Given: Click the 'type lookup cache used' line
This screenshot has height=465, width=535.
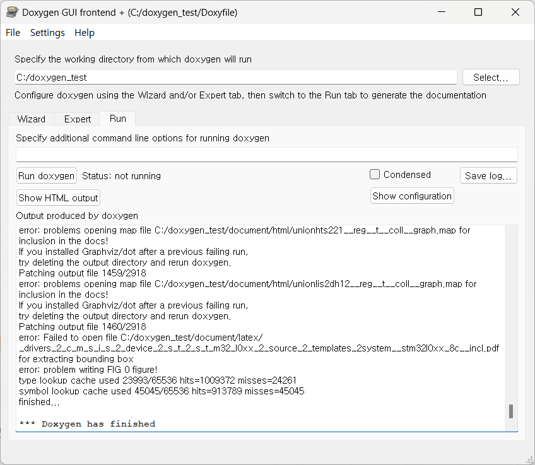Looking at the screenshot, I should coord(158,380).
